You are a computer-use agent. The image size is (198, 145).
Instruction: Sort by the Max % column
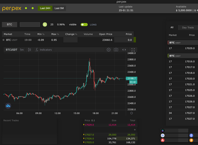pyautogui.click(x=55, y=34)
